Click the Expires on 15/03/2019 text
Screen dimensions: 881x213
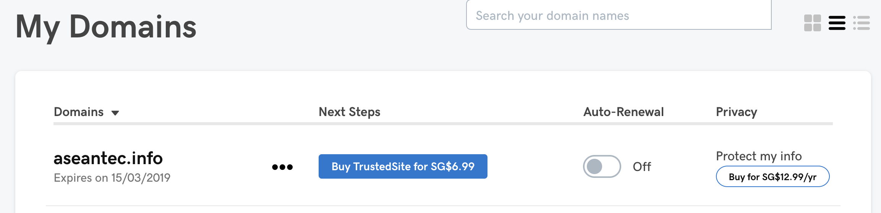coord(112,178)
